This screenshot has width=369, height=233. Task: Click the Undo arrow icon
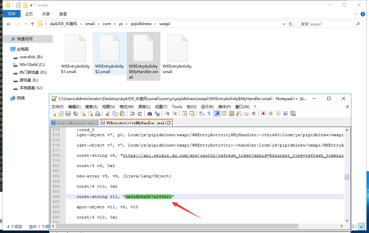(132, 114)
